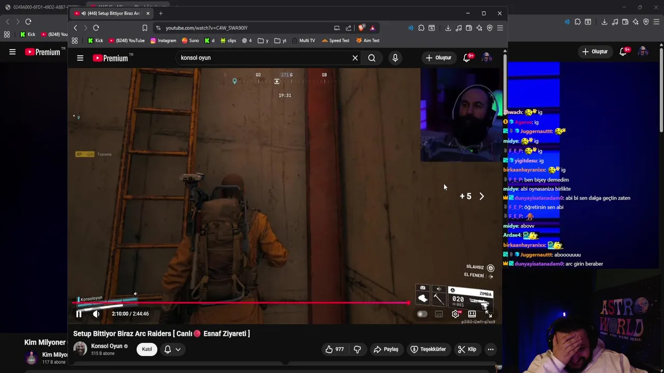Screen dimensions: 664x373
Task: Clear the search box with the X
Action: point(355,58)
